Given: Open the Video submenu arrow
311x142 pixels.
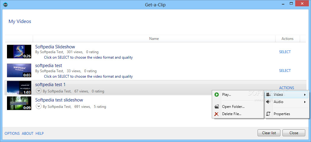Looking at the screenshot, I should [x=305, y=95].
